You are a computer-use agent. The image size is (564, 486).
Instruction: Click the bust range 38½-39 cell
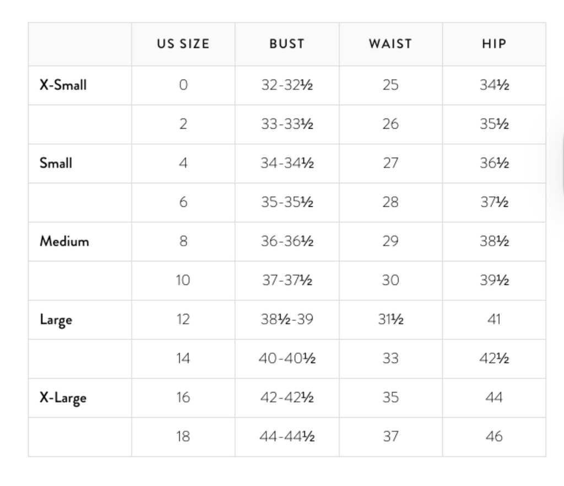(x=287, y=320)
